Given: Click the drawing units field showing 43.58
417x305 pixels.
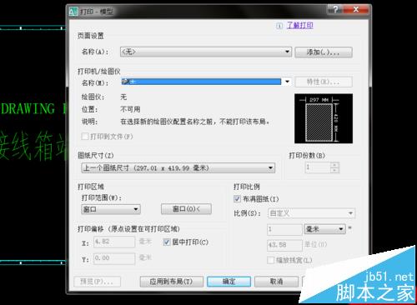Looking at the screenshot, I should 284,245.
